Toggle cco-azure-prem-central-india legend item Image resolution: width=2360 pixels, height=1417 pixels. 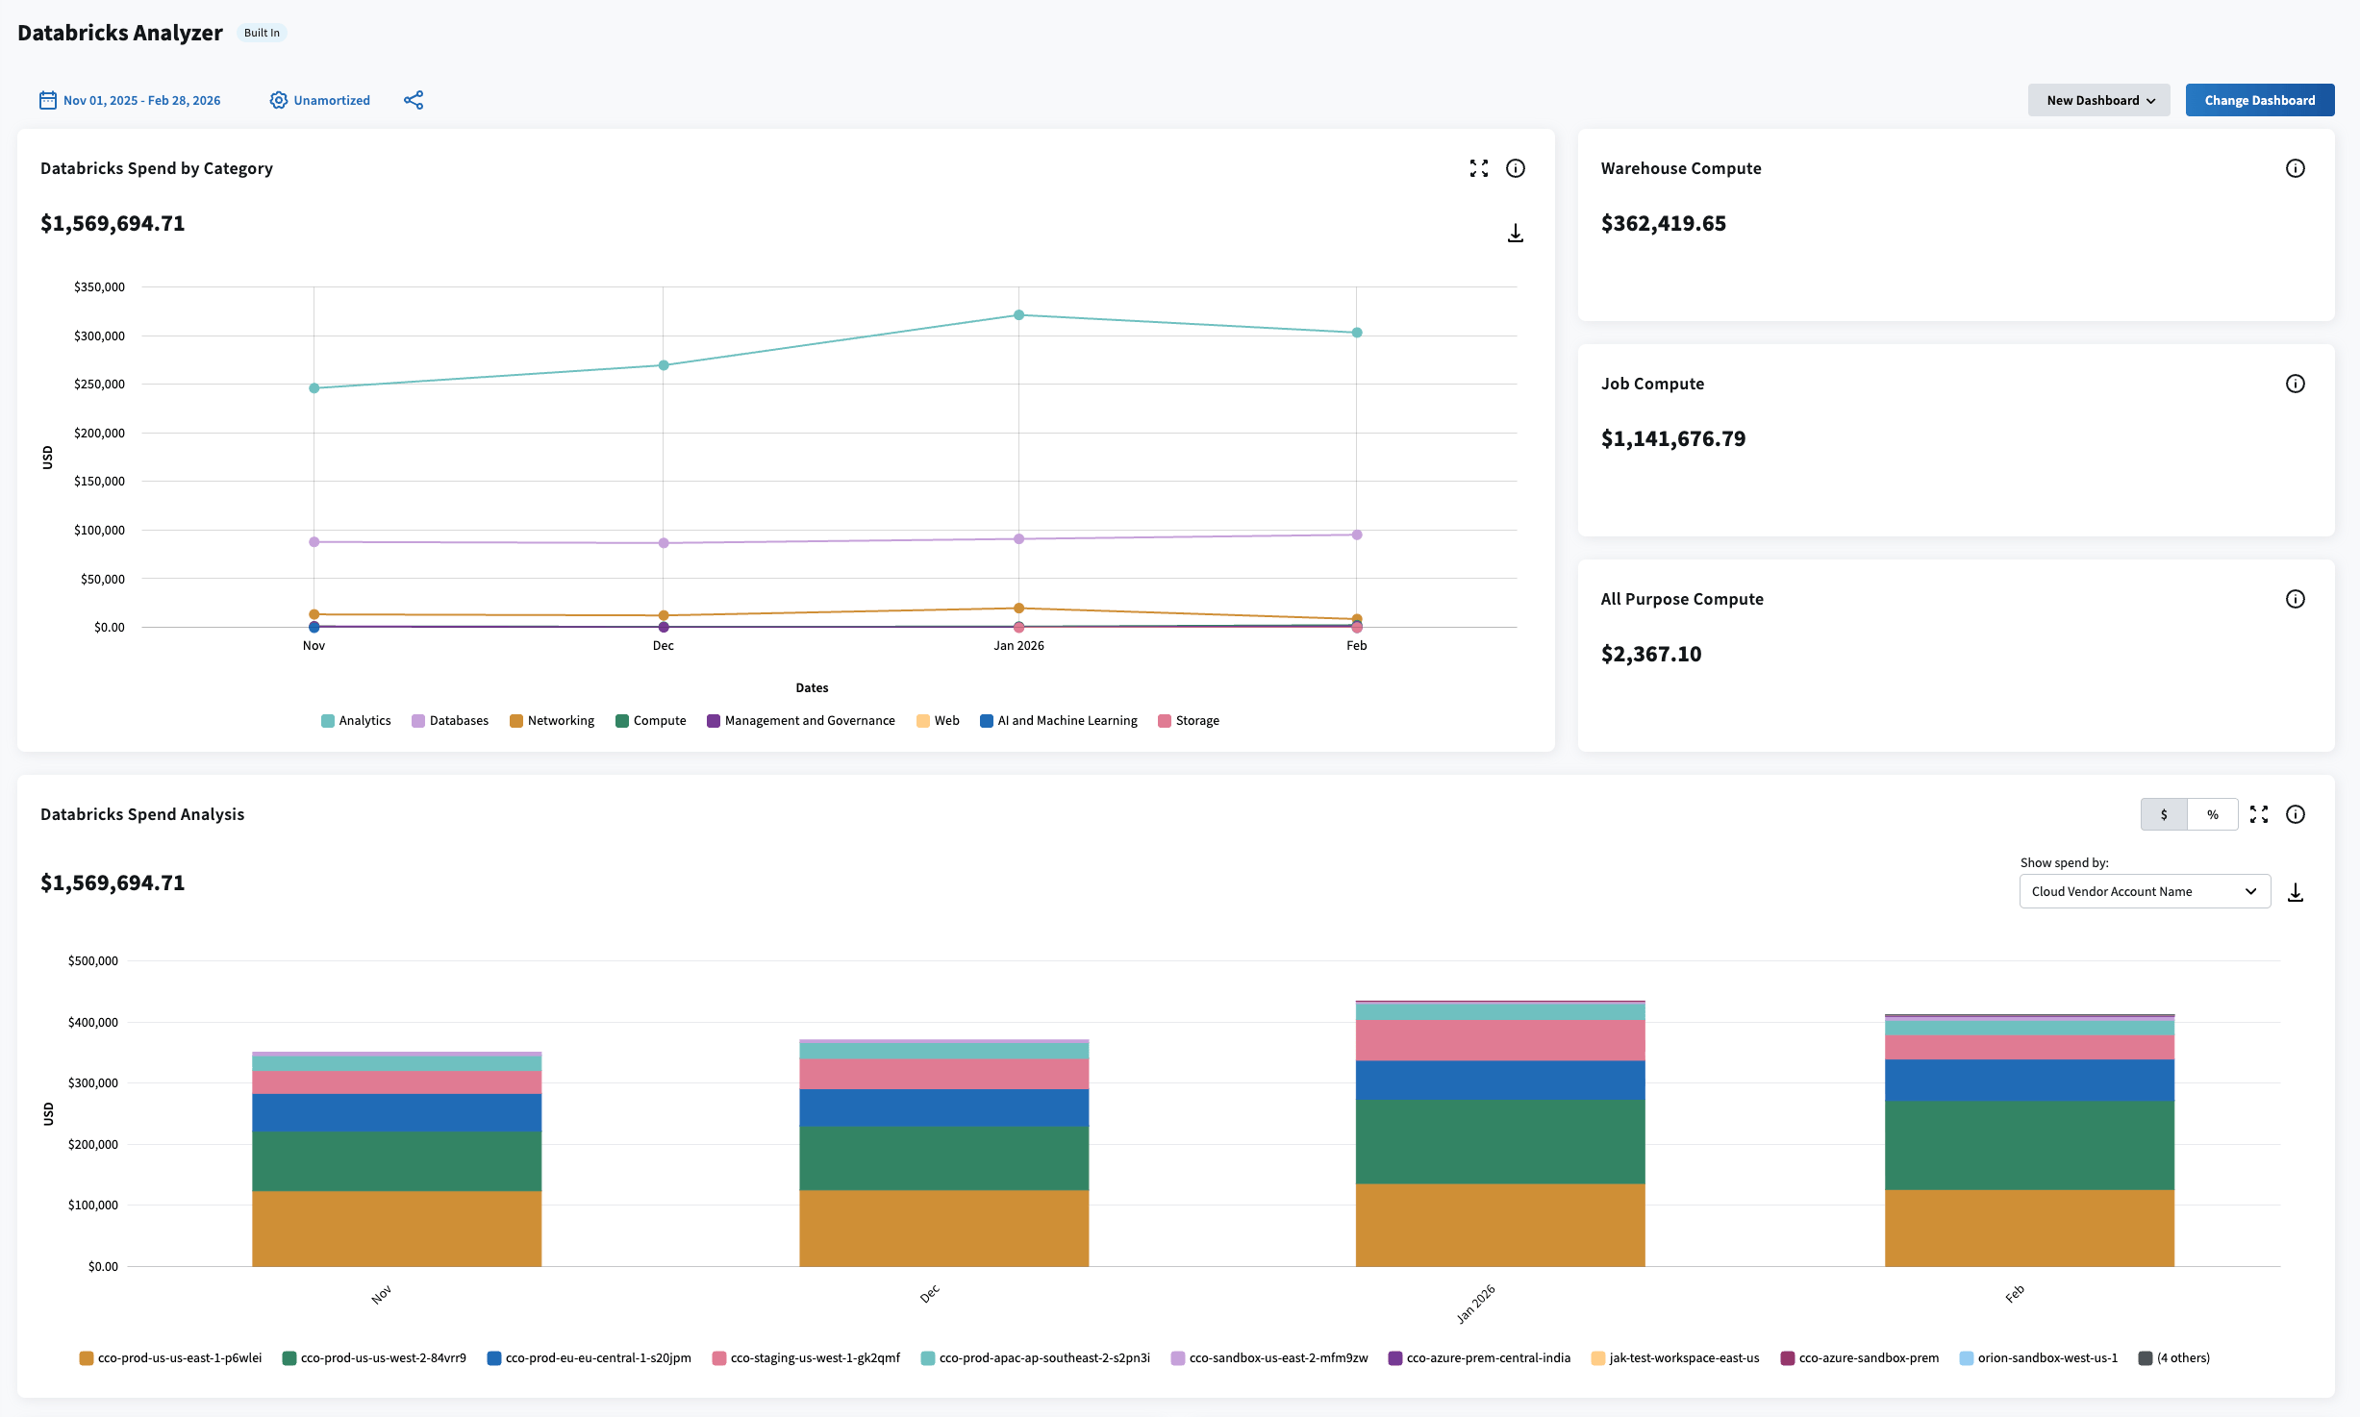coord(1480,1358)
